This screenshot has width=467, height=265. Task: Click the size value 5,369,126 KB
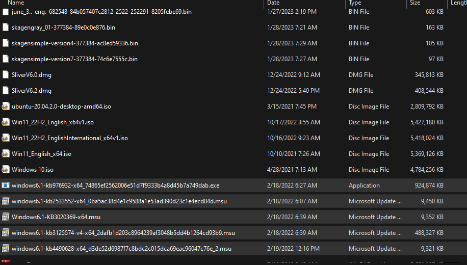pos(427,153)
